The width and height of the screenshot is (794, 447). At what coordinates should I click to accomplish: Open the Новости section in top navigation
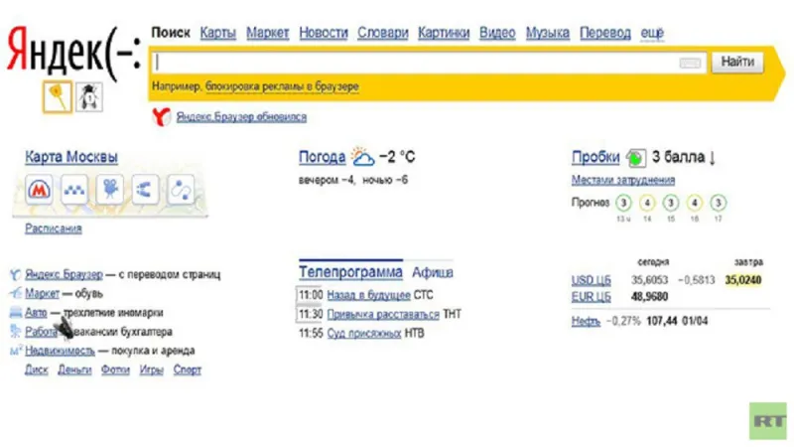(324, 33)
